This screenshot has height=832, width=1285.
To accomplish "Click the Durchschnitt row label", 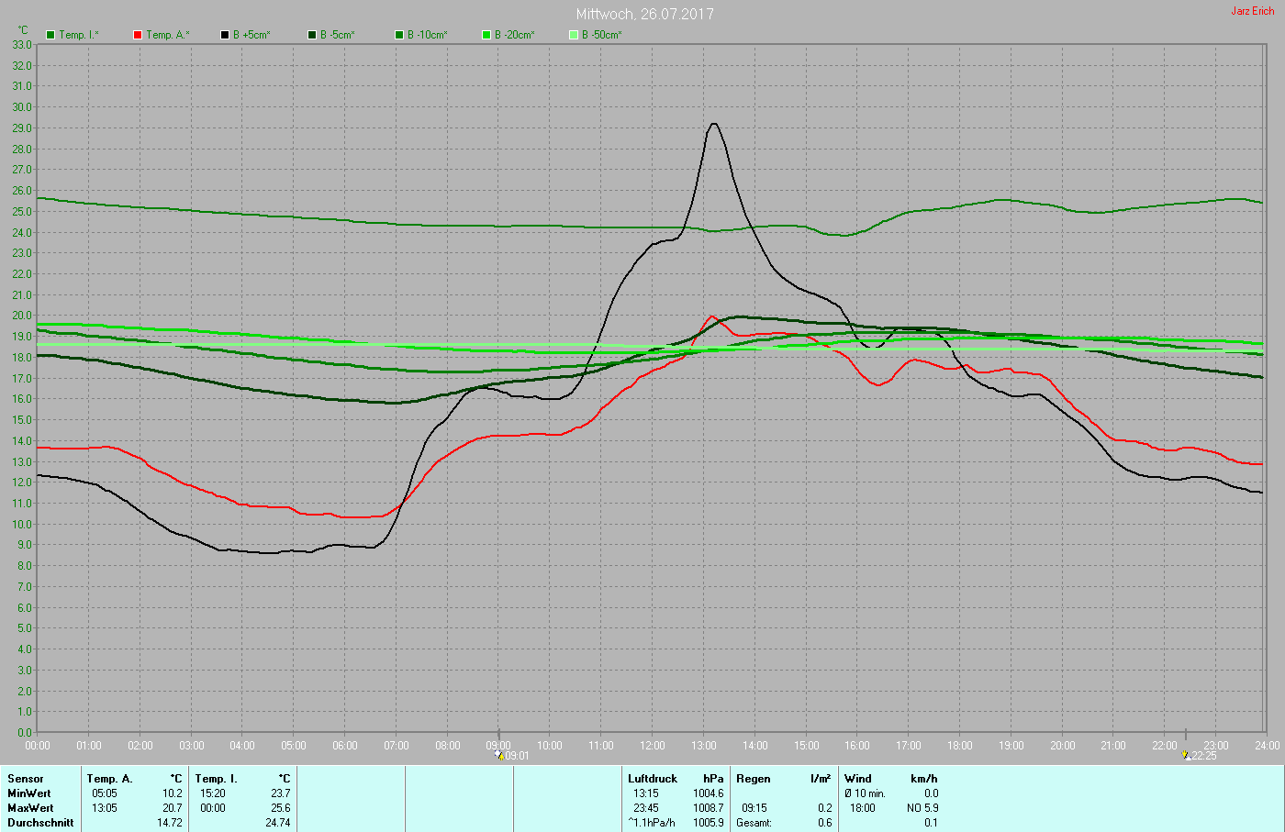I will pos(40,822).
